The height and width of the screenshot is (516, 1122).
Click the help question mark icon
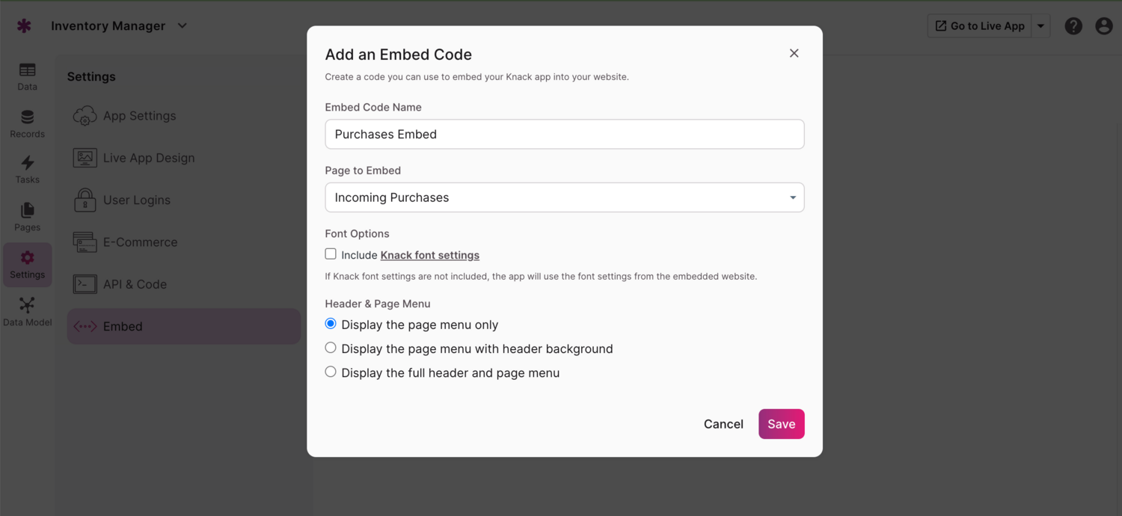coord(1073,26)
